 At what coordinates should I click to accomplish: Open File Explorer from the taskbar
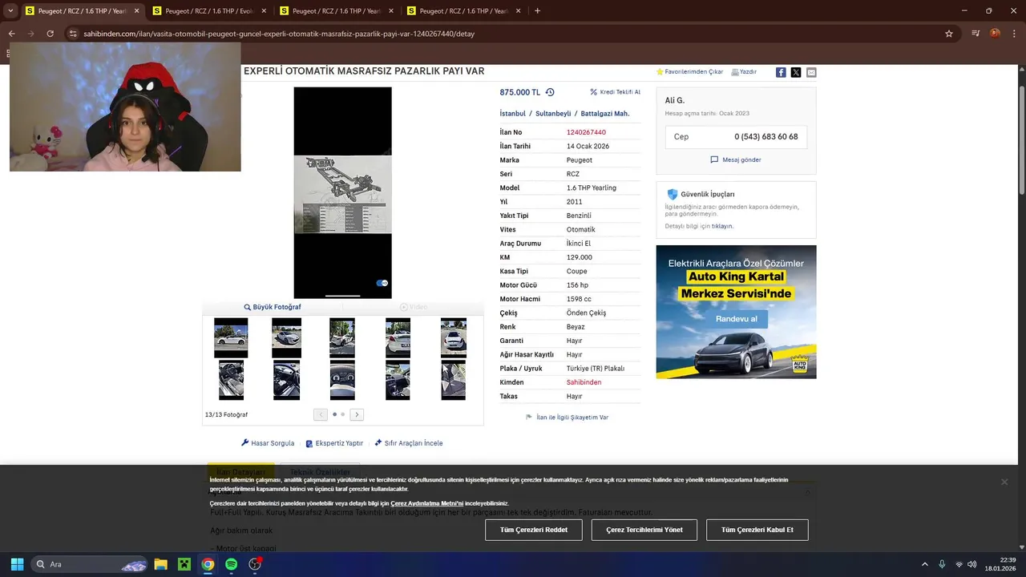[160, 564]
